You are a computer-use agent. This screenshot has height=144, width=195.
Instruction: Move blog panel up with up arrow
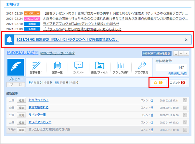(181, 53)
